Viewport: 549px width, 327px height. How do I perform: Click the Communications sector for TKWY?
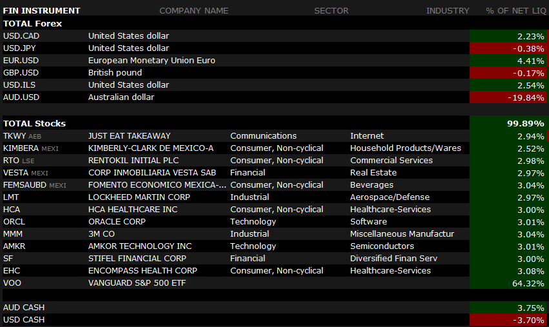tap(263, 136)
